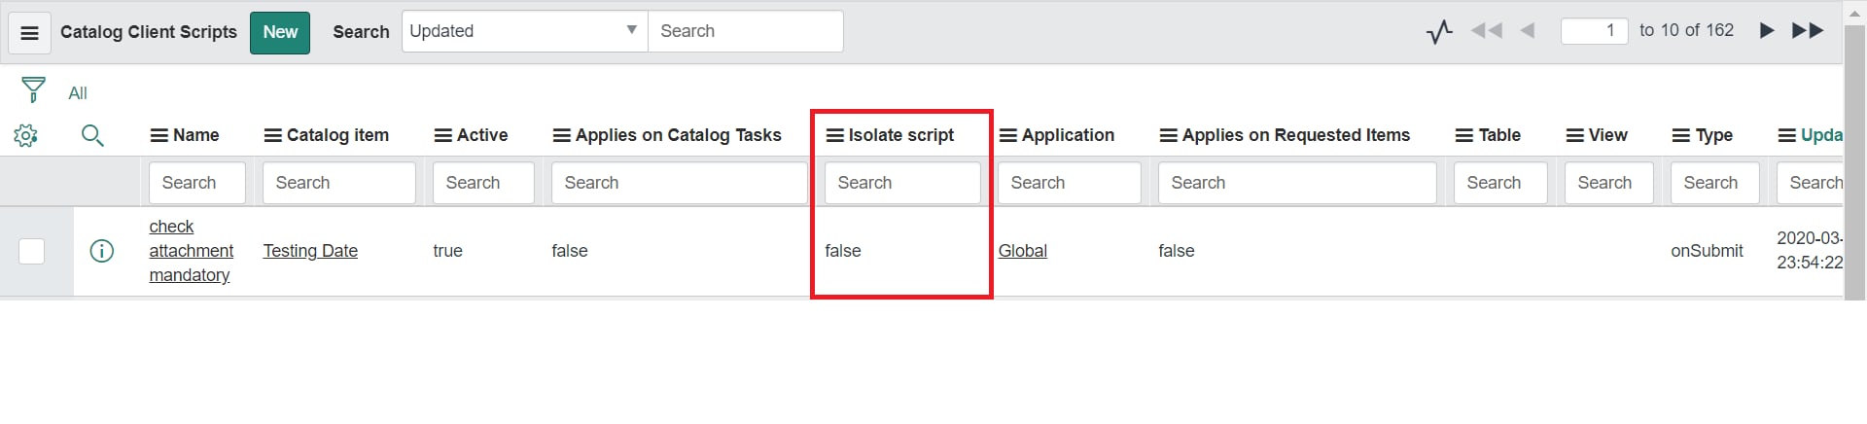Viewport: 1867px width, 424px height.
Task: Open the filter funnel icon
Action: pyautogui.click(x=33, y=90)
